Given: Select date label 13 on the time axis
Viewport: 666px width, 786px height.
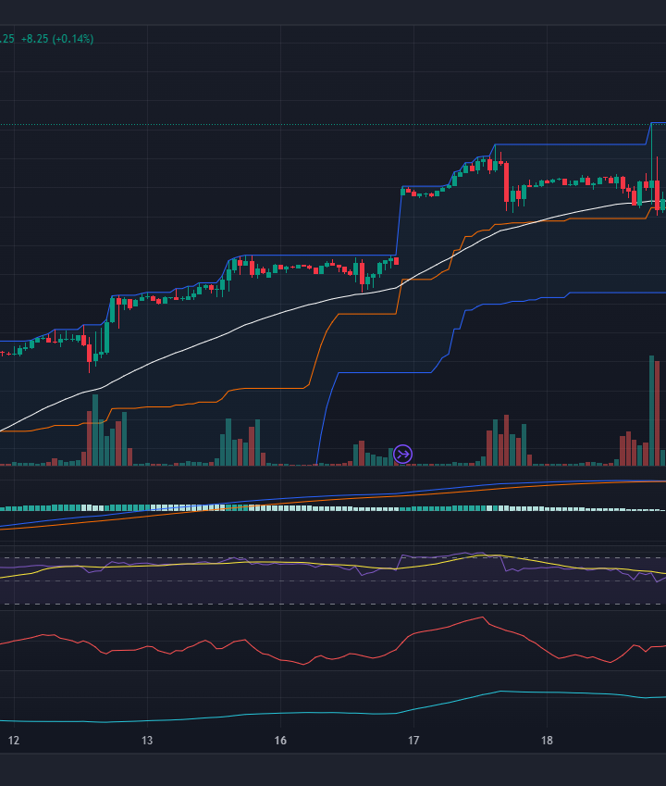Looking at the screenshot, I should [x=147, y=741].
